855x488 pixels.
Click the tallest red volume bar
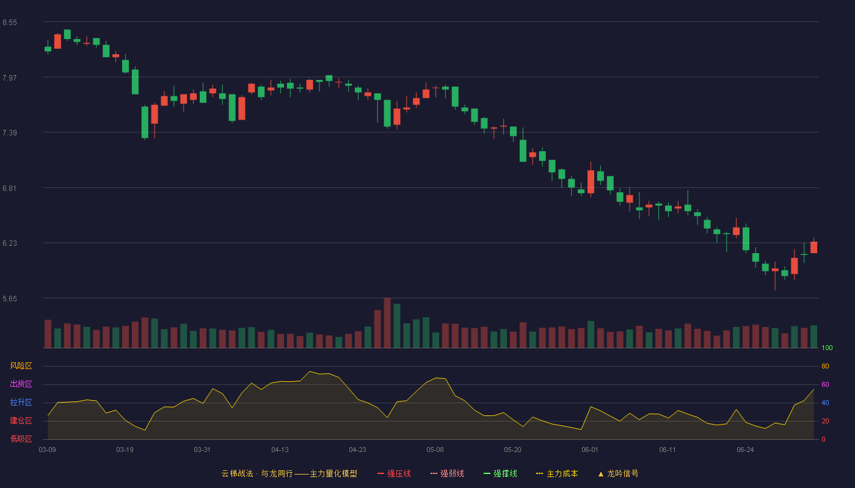[387, 323]
